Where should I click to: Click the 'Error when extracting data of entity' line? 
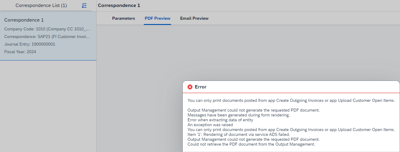[x=220, y=120]
